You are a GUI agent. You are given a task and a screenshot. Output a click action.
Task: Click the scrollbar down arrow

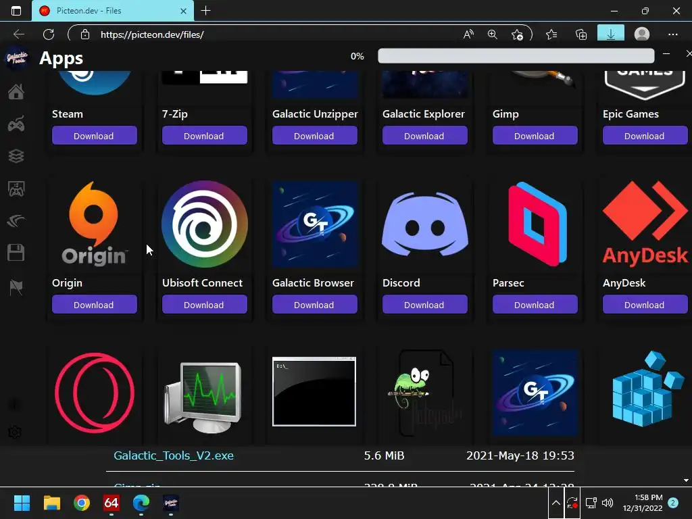pyautogui.click(x=686, y=480)
